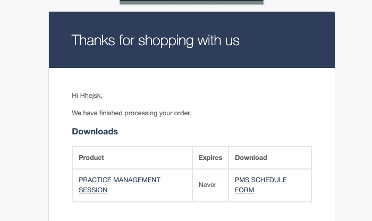This screenshot has width=372, height=221.
Task: Click the "Never" expiry cell
Action: (207, 185)
